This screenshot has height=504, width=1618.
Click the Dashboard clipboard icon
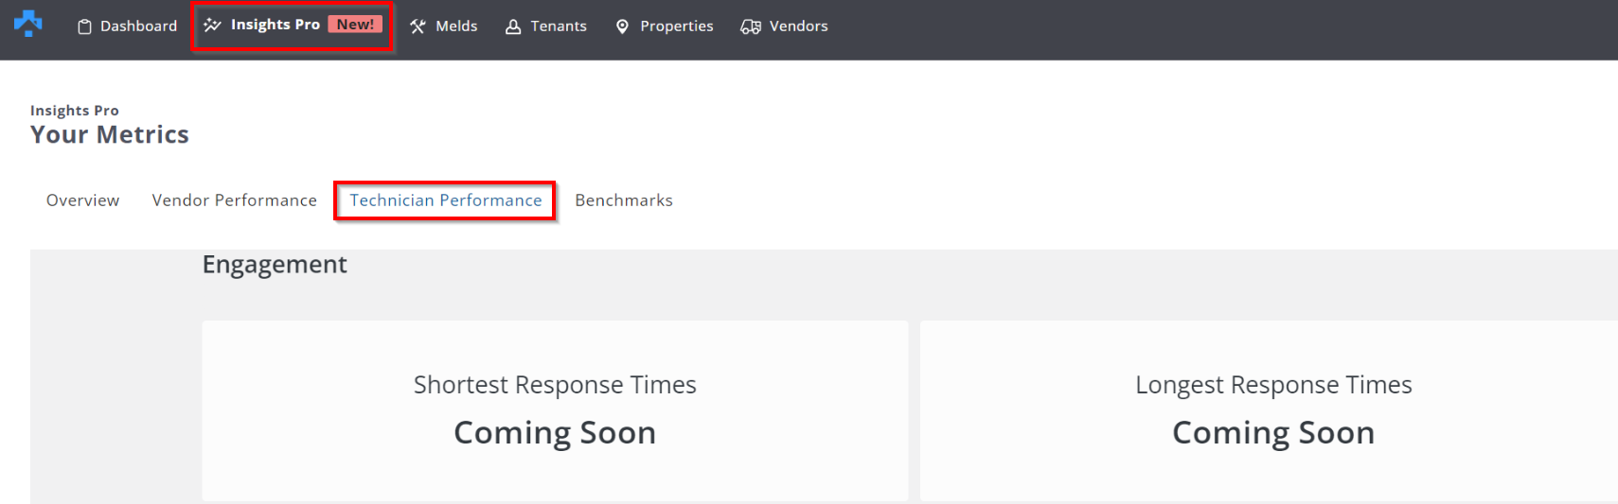84,26
